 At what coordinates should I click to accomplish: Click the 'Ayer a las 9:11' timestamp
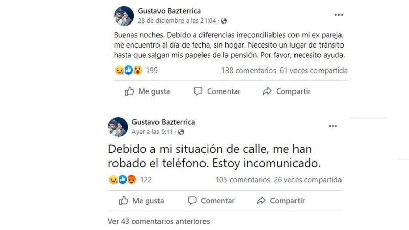tap(151, 132)
